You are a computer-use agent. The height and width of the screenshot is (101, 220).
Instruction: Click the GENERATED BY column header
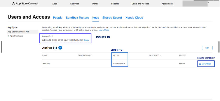[x=85, y=55]
